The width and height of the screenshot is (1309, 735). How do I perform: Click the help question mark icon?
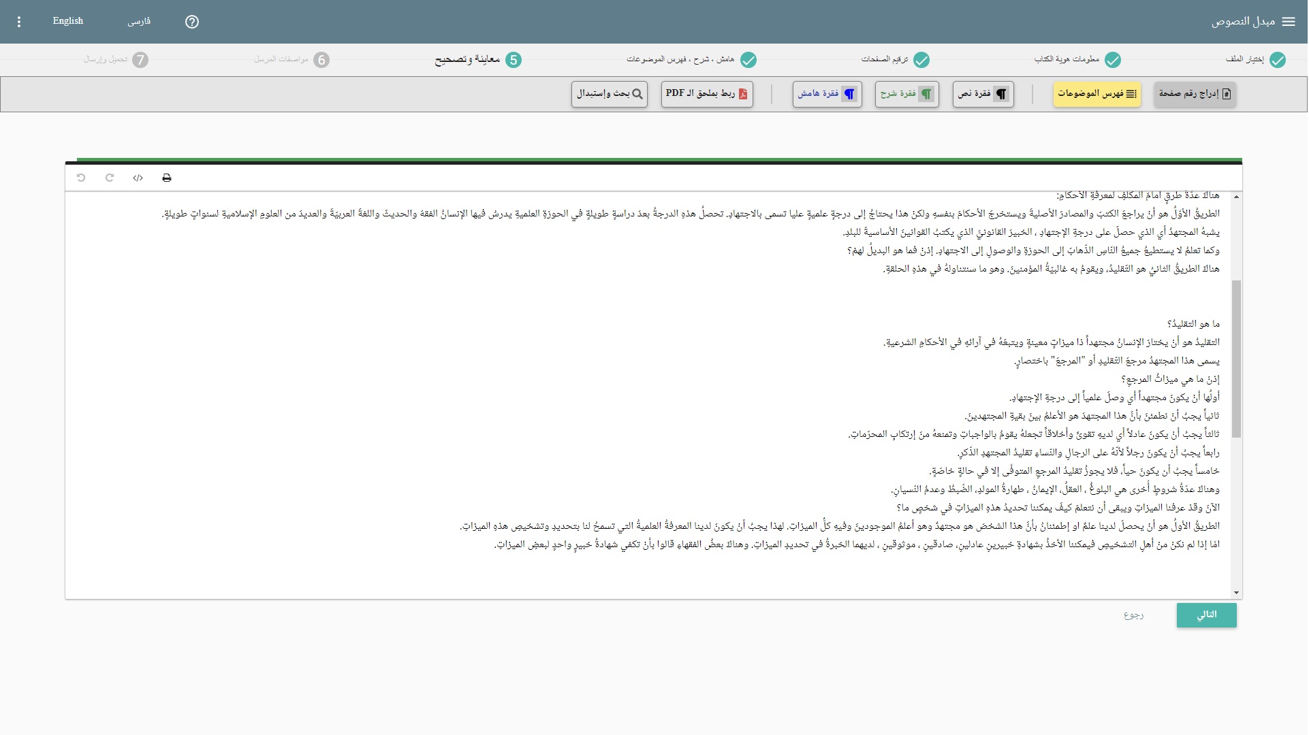click(x=192, y=22)
